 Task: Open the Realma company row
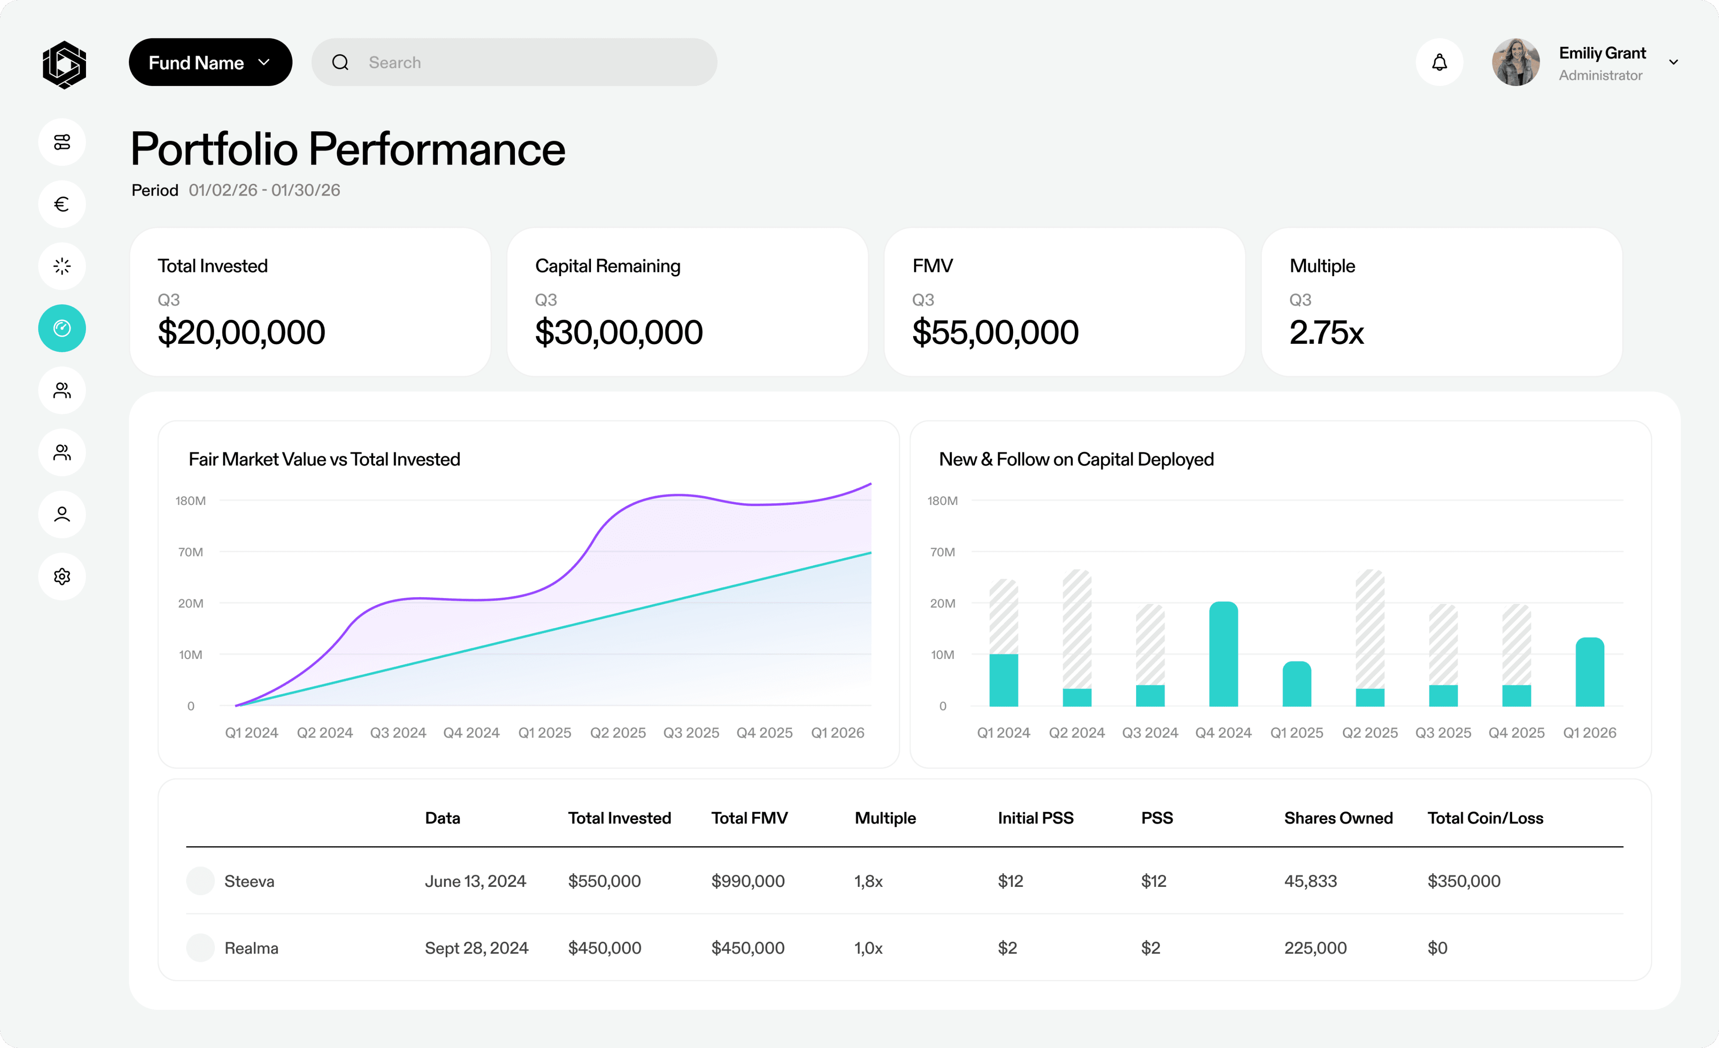point(251,948)
